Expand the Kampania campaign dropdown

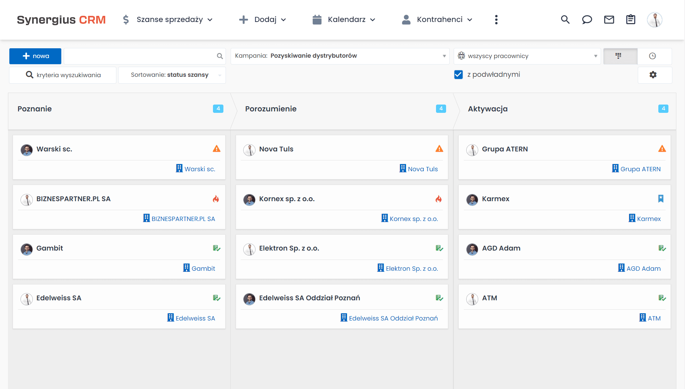[x=340, y=56]
